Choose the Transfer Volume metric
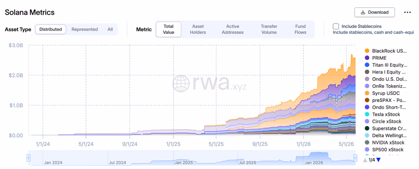 point(269,29)
